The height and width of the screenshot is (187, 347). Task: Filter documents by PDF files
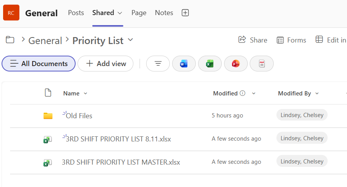[x=262, y=63]
